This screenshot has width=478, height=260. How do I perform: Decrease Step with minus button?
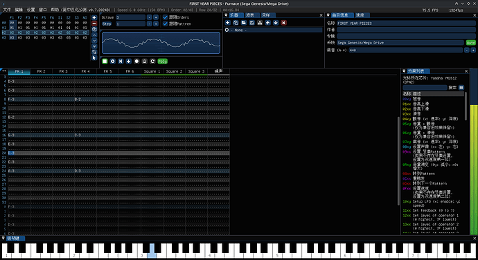150,24
